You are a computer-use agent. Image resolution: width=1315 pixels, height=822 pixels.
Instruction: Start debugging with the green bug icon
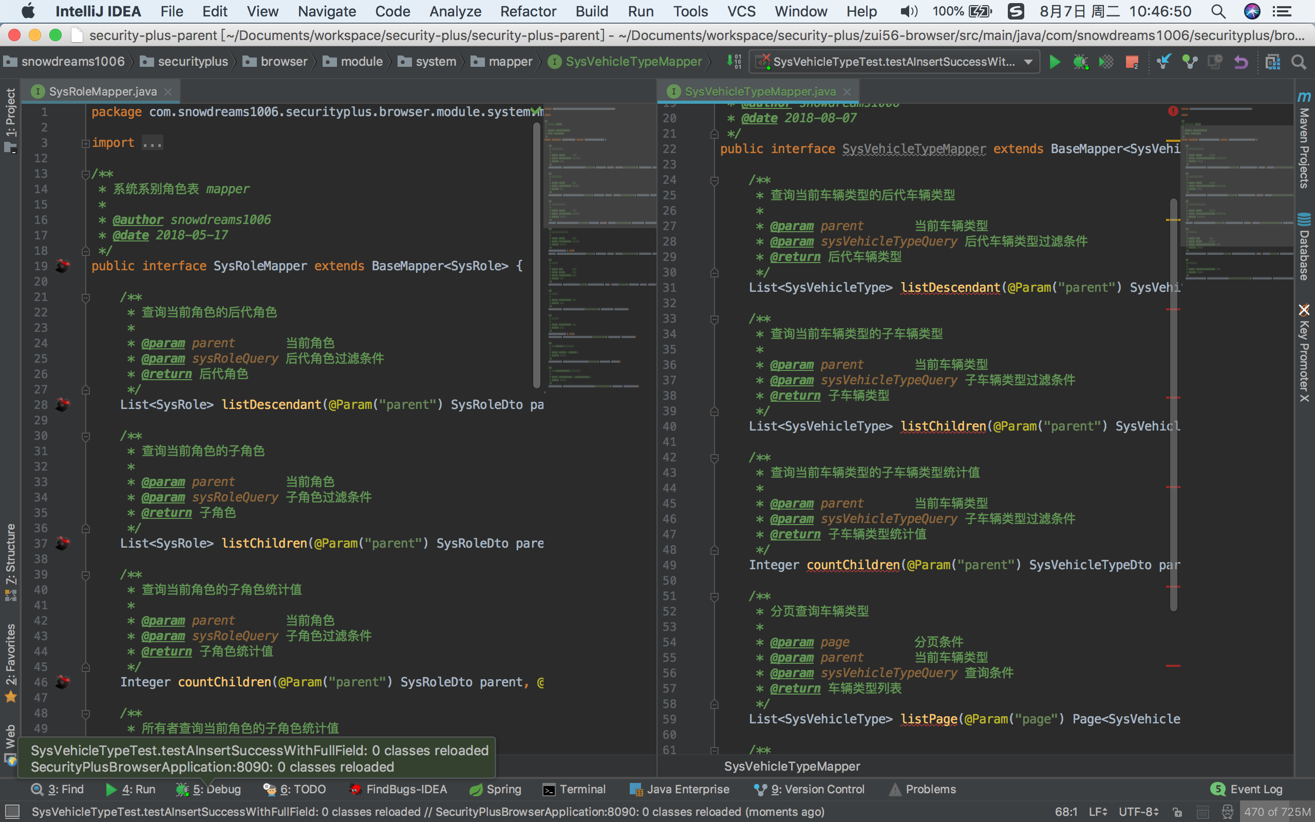1080,62
